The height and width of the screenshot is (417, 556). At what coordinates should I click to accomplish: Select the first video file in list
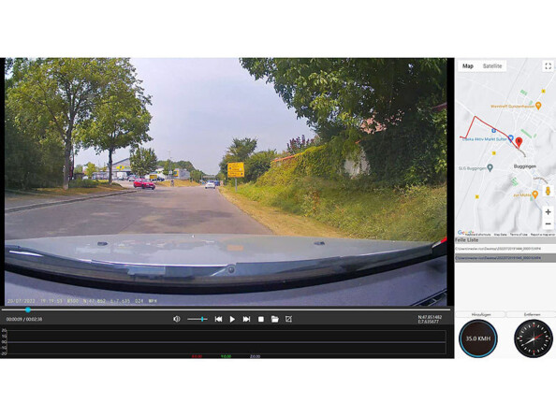[x=505, y=249]
